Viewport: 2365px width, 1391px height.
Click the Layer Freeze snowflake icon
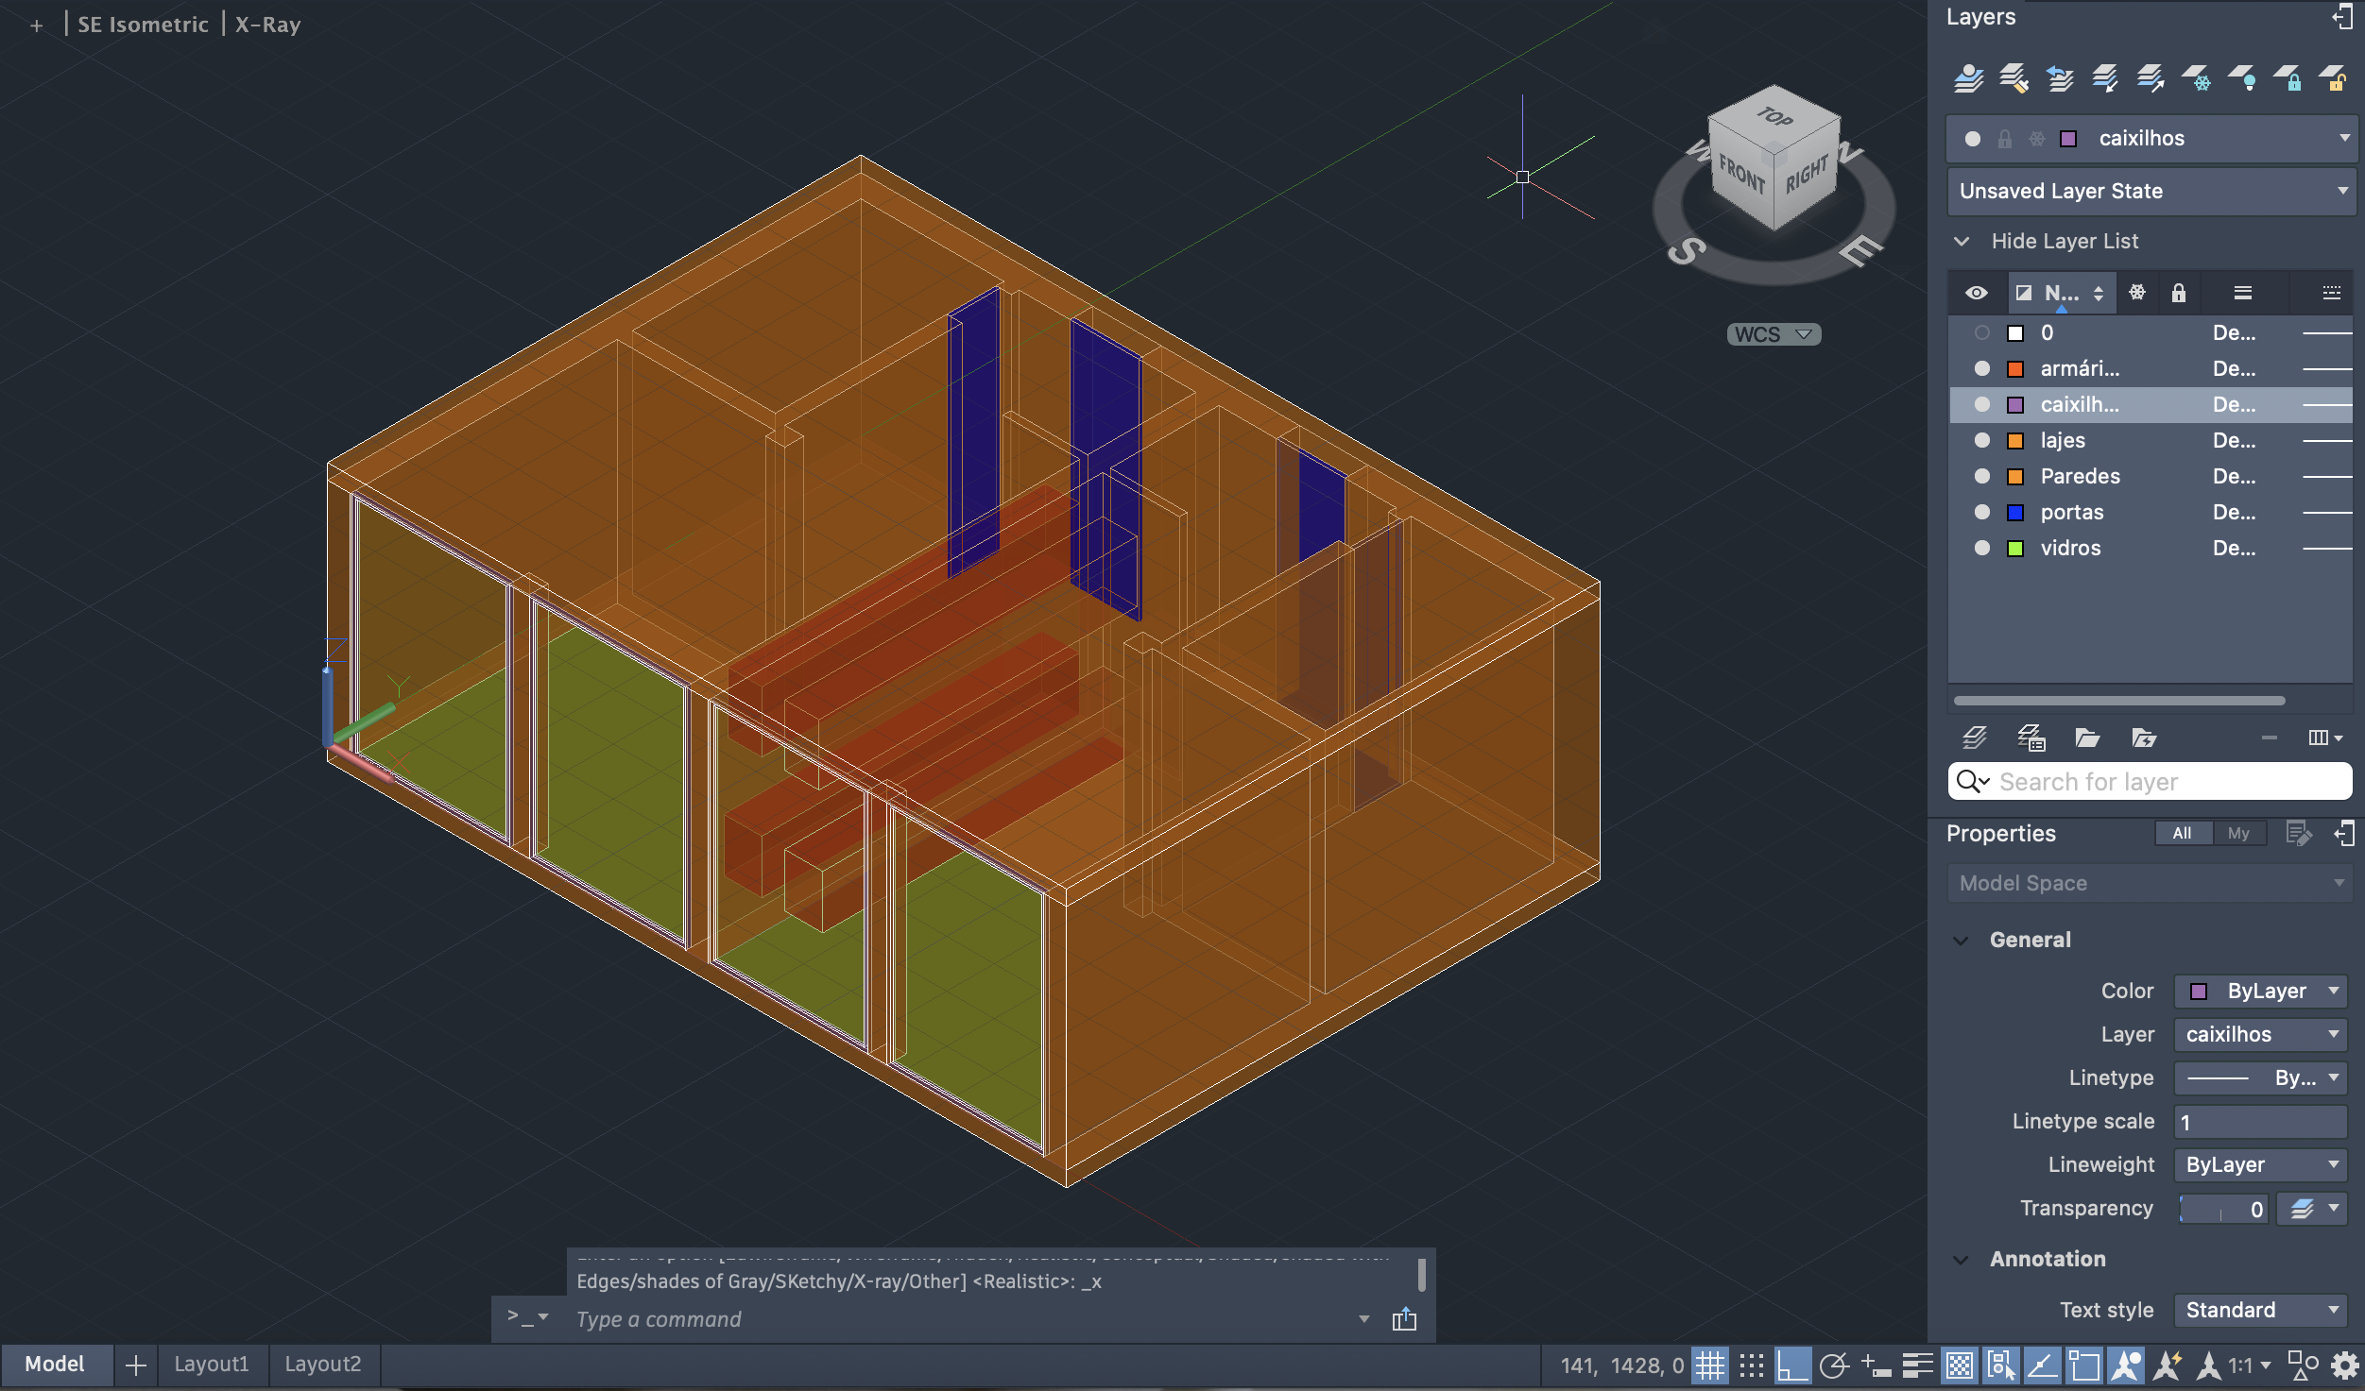coord(2198,78)
